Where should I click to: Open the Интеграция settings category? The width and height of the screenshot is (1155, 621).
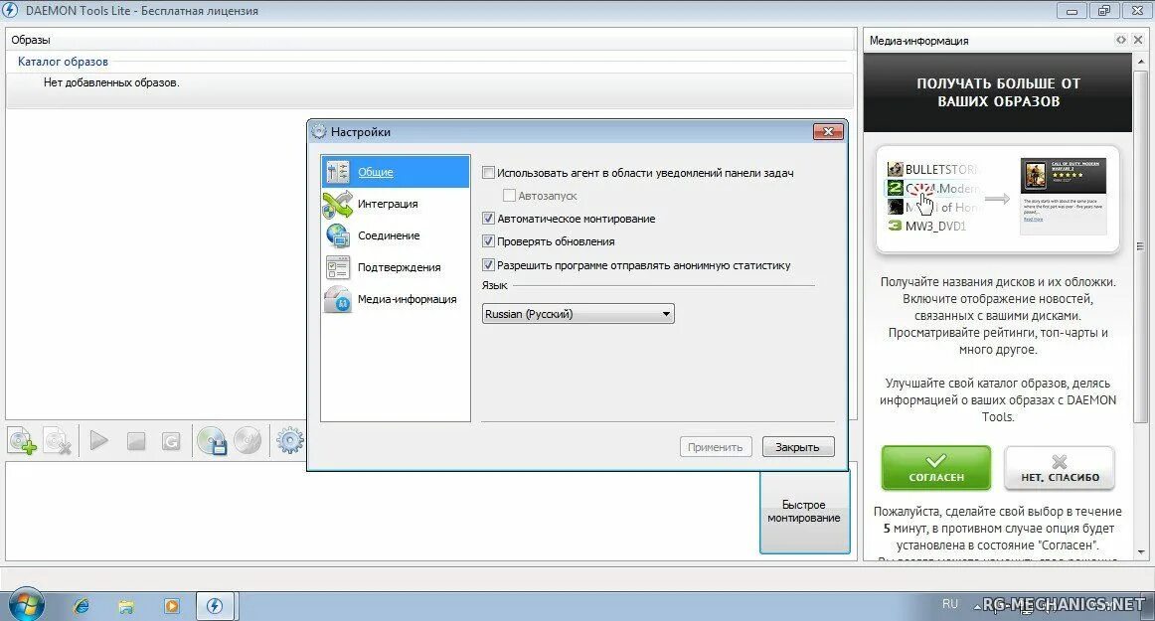tap(396, 204)
